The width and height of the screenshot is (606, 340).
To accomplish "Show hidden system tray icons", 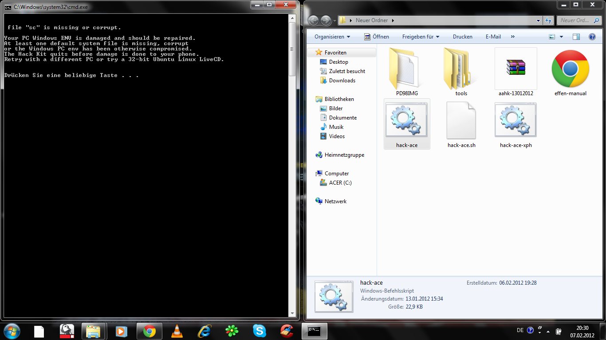I will 548,331.
